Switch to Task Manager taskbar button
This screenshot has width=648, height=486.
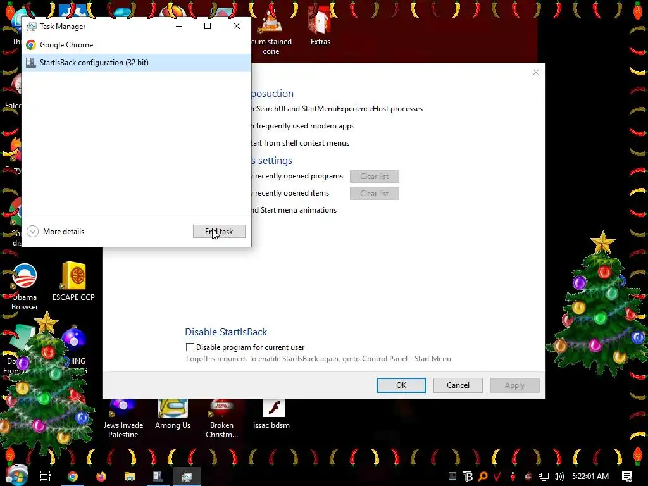coord(187,477)
